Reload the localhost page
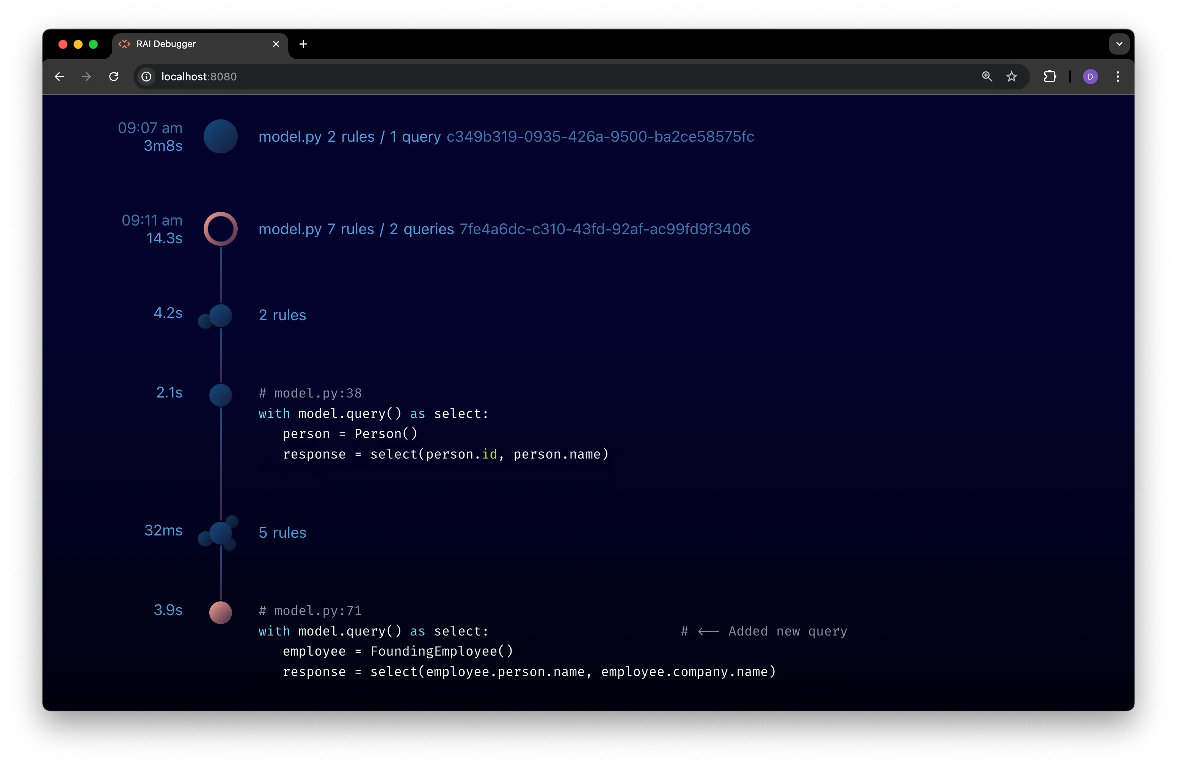Screen dimensions: 1177x767 click(114, 77)
